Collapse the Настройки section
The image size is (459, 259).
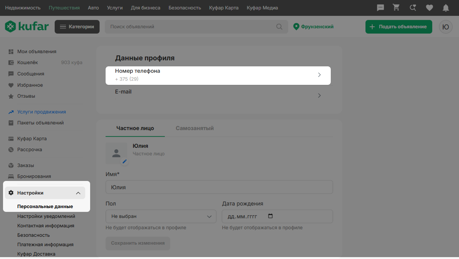pyautogui.click(x=78, y=193)
